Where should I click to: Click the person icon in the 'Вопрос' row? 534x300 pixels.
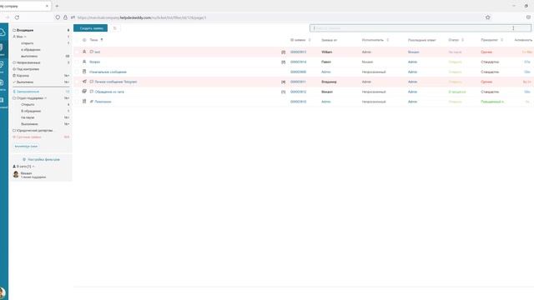point(84,62)
